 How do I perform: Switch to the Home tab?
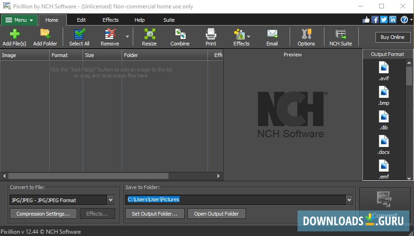pyautogui.click(x=52, y=20)
